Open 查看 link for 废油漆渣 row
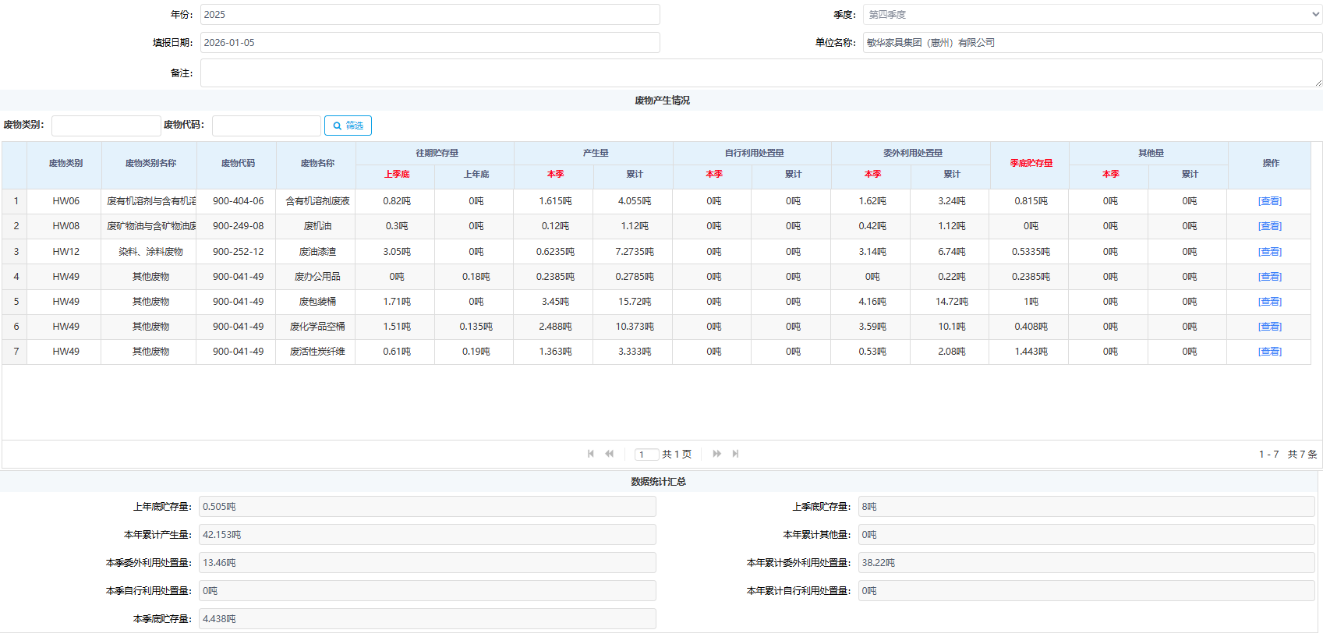The height and width of the screenshot is (637, 1323). [x=1269, y=252]
